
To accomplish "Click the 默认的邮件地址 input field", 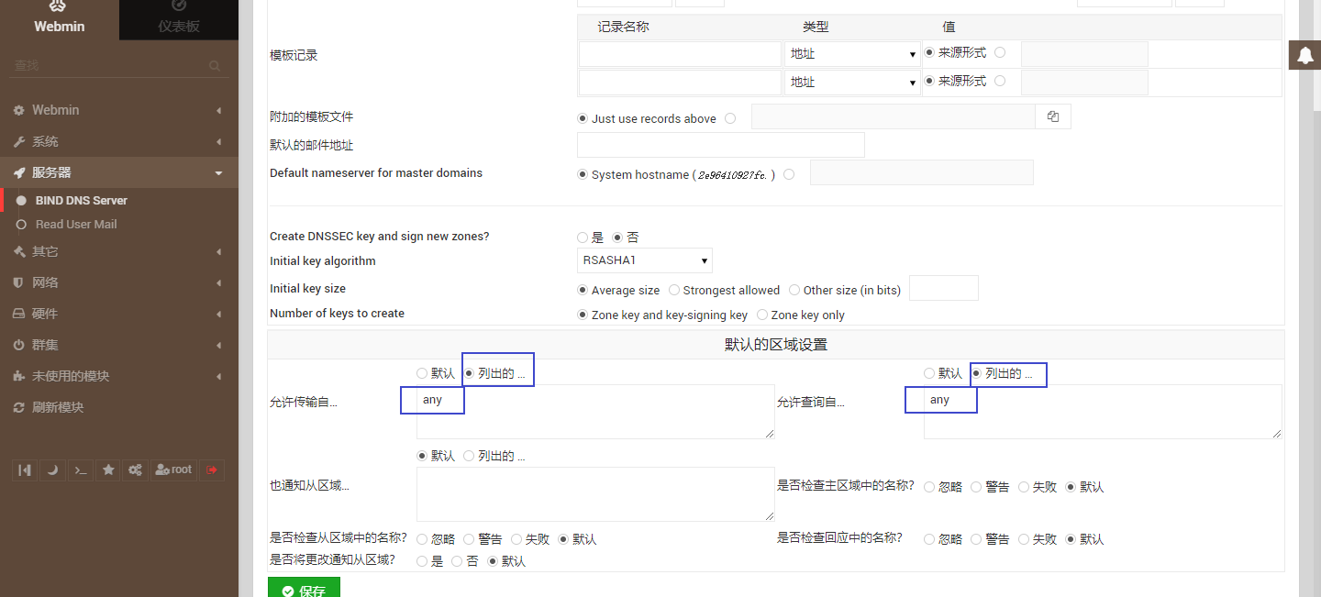I will tap(720, 144).
